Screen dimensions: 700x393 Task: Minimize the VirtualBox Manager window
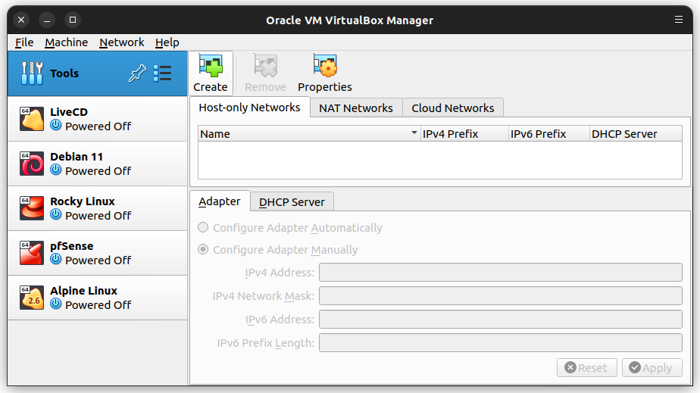(x=47, y=20)
